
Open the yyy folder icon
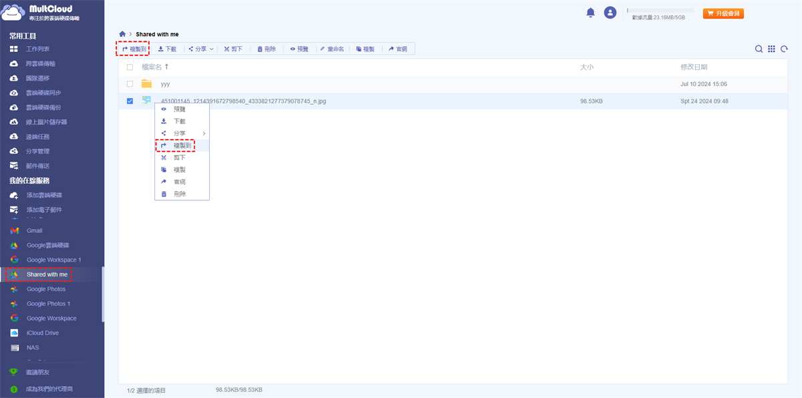click(x=146, y=83)
